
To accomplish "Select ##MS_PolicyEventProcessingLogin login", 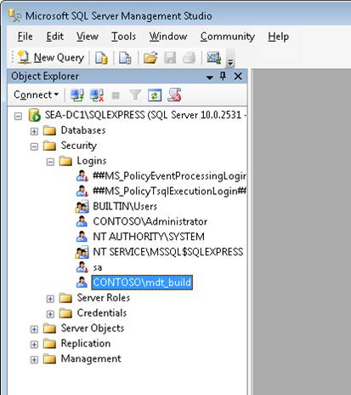I will point(169,176).
